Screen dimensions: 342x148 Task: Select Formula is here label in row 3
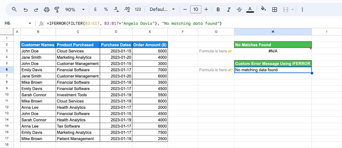click(216, 51)
